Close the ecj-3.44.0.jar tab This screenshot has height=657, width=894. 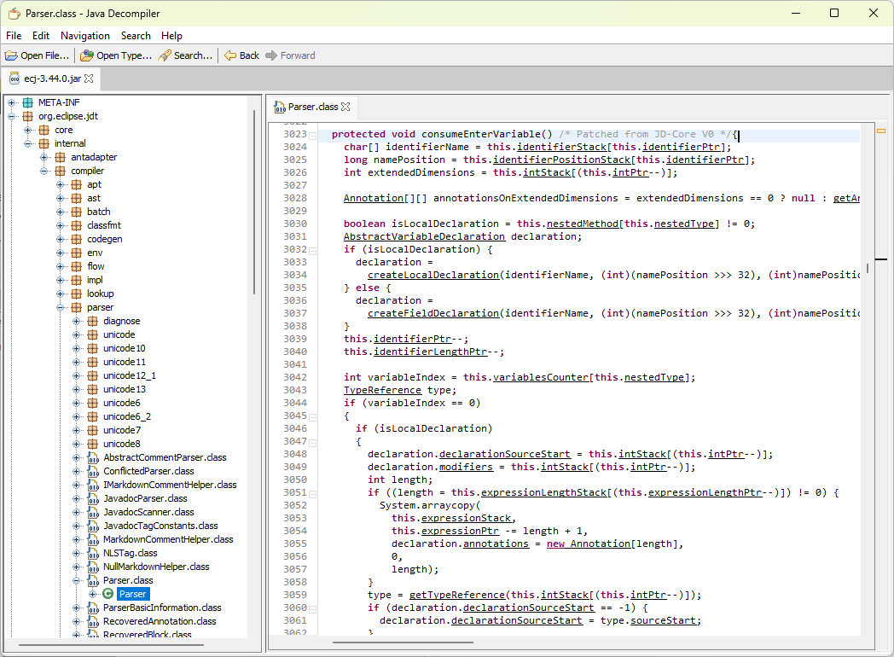click(x=89, y=78)
